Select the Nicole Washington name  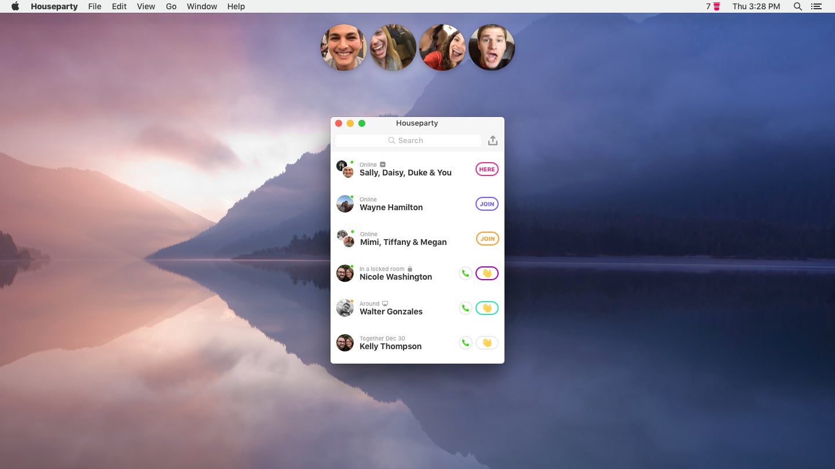[x=395, y=277]
